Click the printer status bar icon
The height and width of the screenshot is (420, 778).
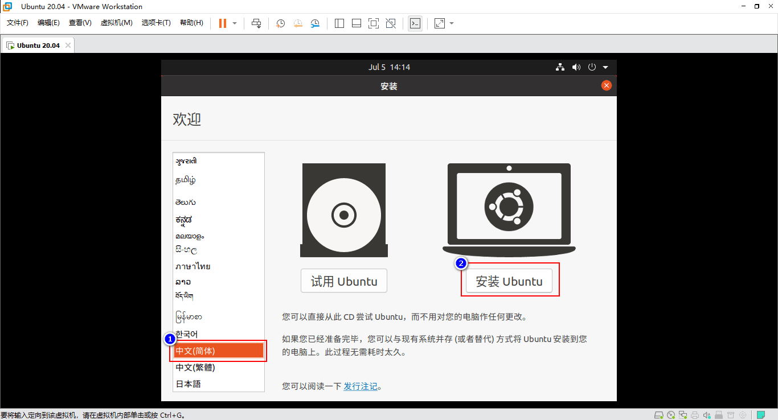(x=695, y=415)
